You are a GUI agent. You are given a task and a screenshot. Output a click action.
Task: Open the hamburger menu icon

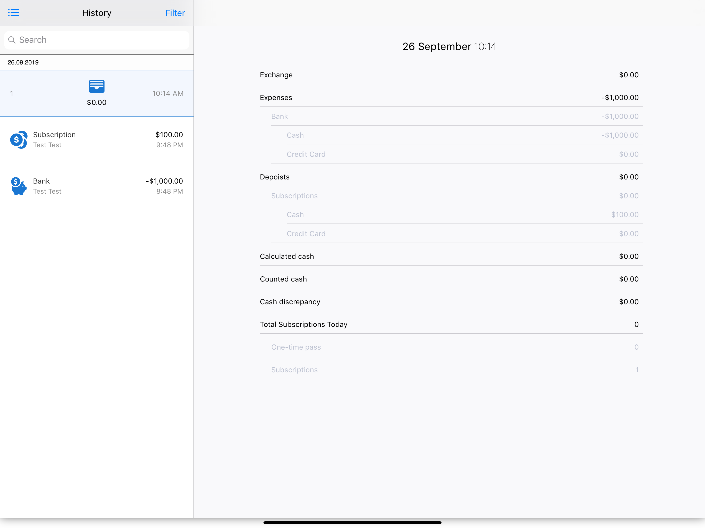click(x=13, y=13)
